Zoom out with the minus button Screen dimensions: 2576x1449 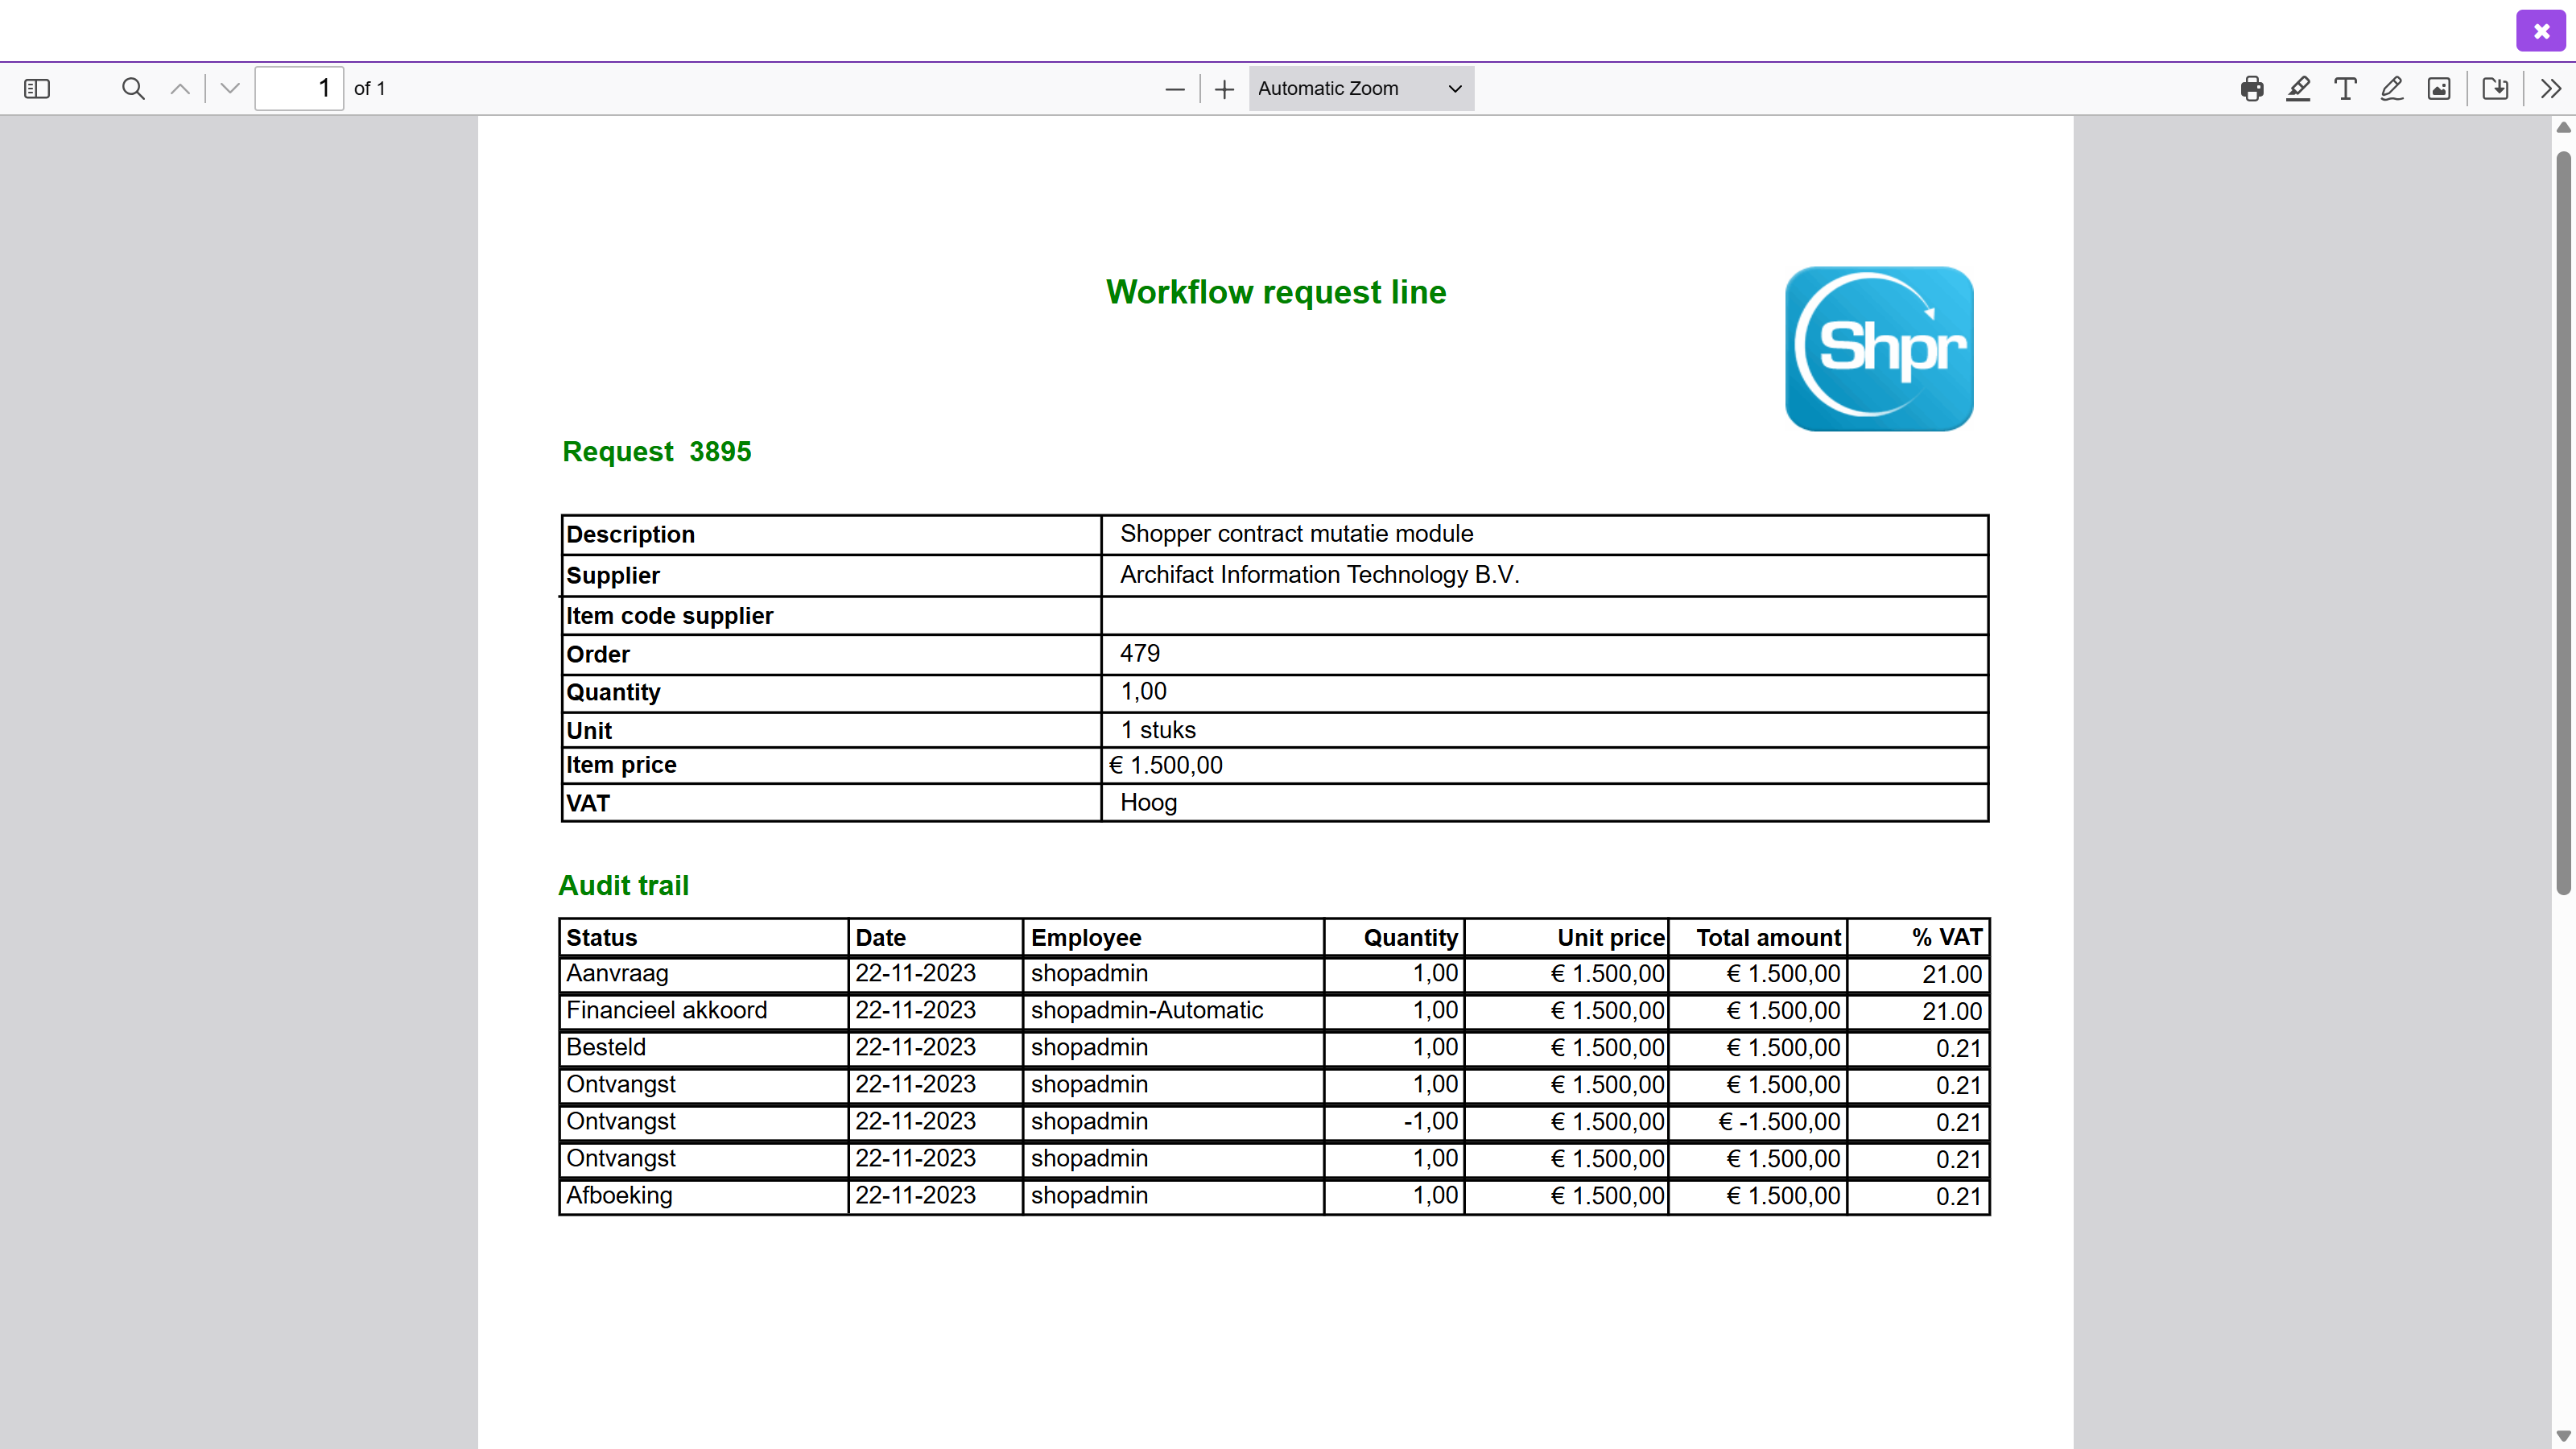pyautogui.click(x=1175, y=89)
